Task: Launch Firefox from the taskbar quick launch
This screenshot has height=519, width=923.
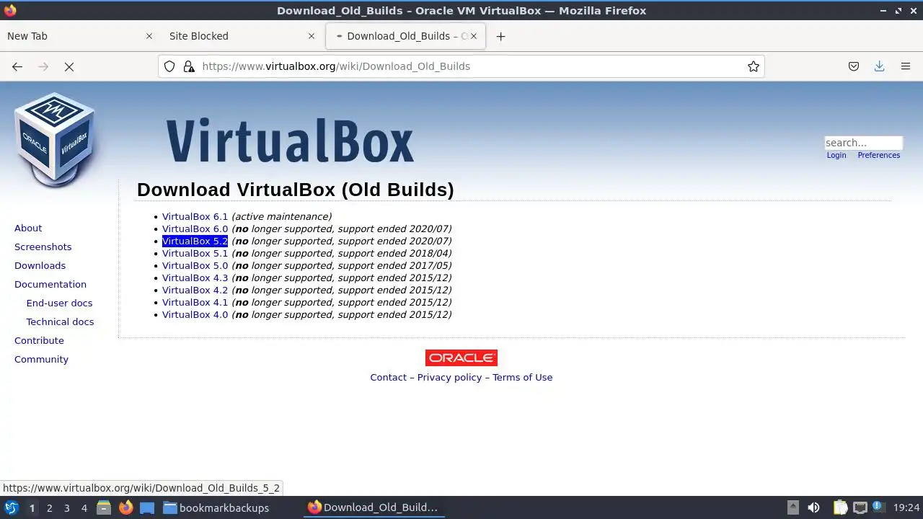Action: [x=125, y=507]
